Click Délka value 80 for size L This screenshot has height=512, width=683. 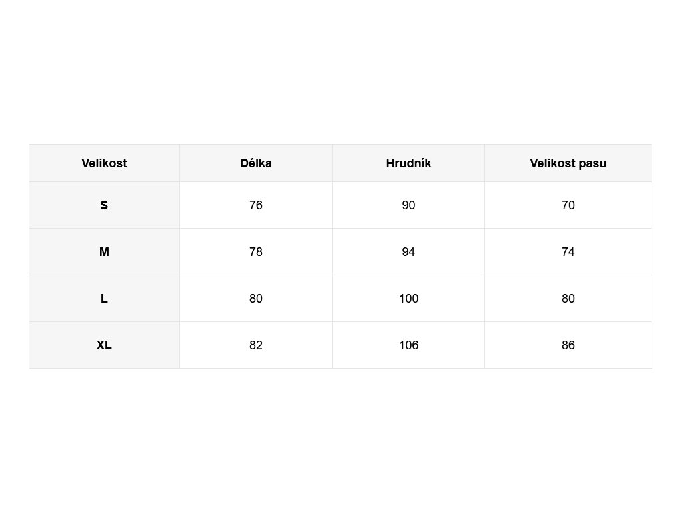tap(256, 299)
